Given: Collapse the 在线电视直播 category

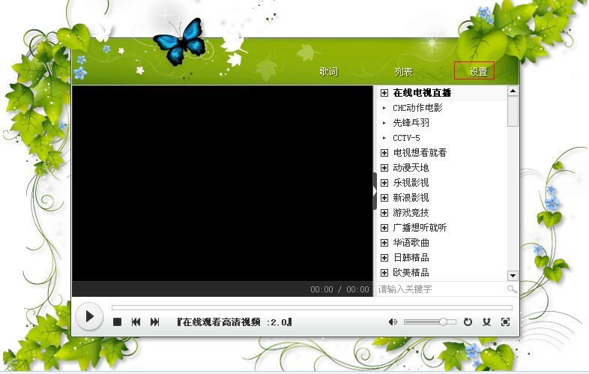Looking at the screenshot, I should tap(384, 93).
